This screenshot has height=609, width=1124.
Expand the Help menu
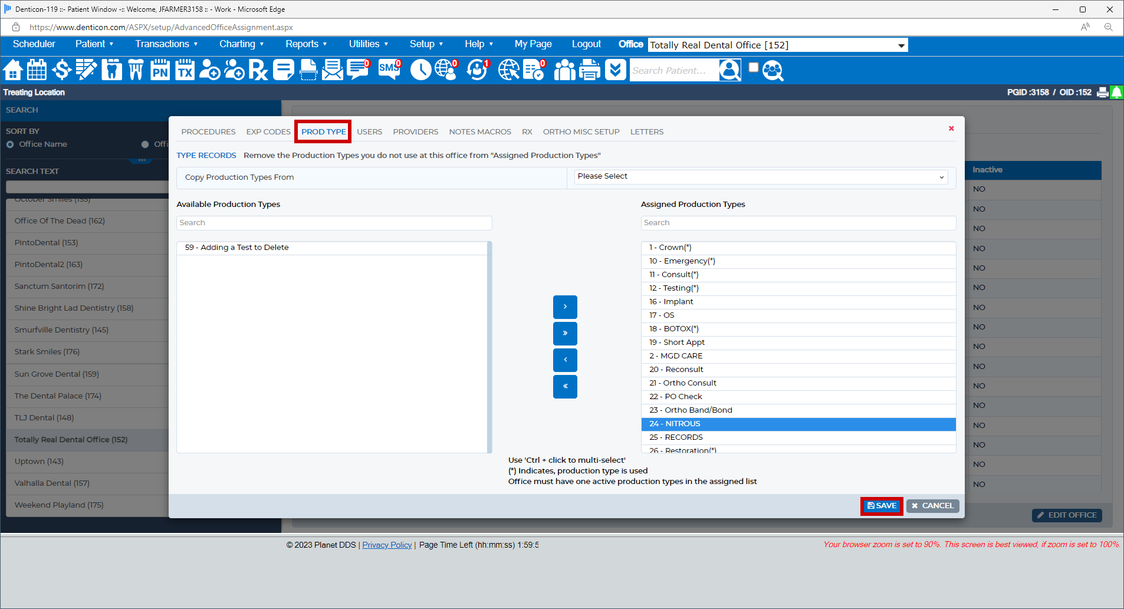pyautogui.click(x=479, y=44)
